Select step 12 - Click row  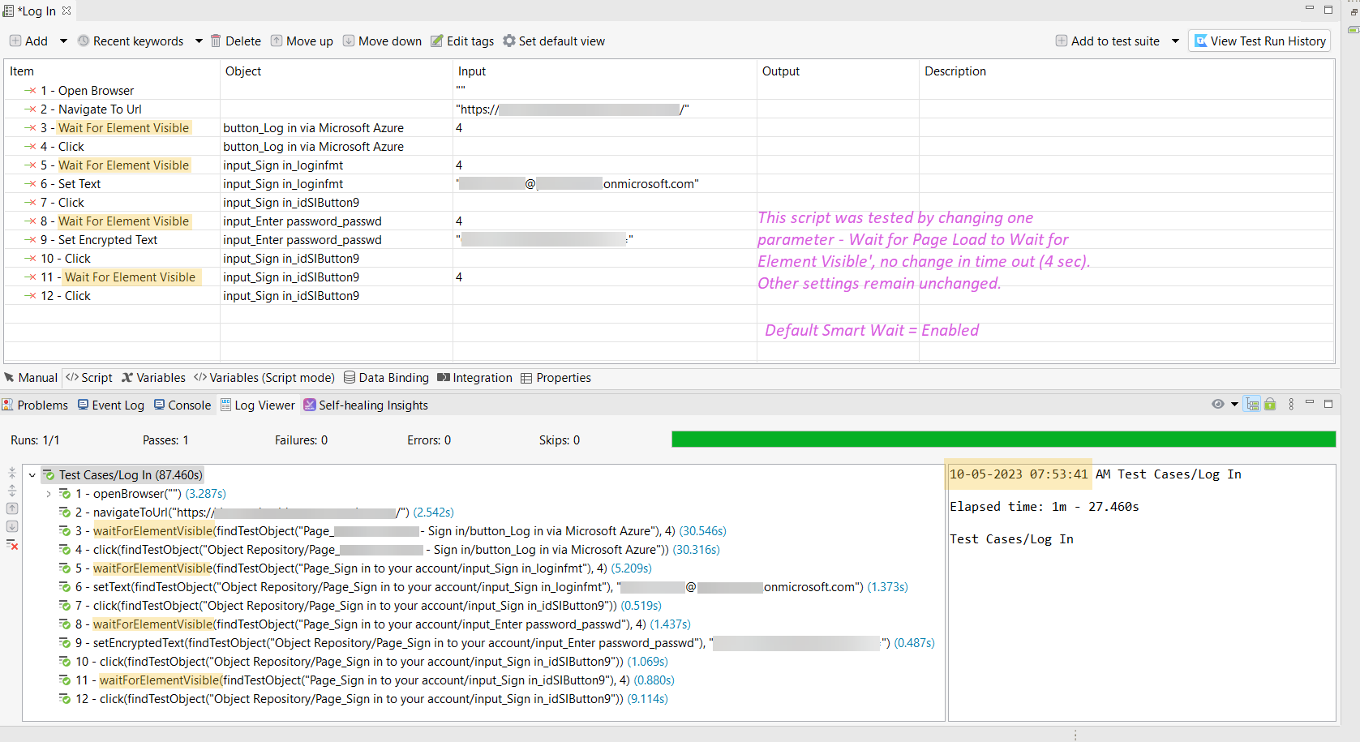coord(669,296)
